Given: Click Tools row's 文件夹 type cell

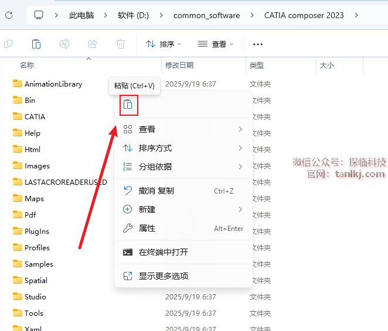Looking at the screenshot, I should (260, 313).
